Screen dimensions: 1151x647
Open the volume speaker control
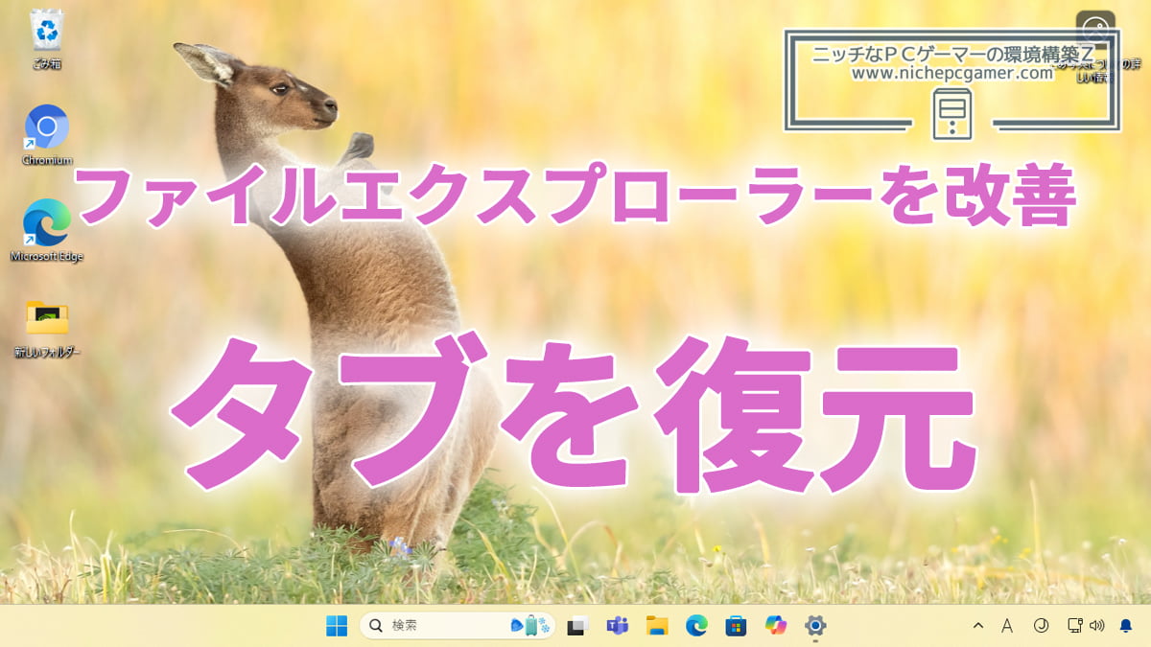click(x=1096, y=626)
